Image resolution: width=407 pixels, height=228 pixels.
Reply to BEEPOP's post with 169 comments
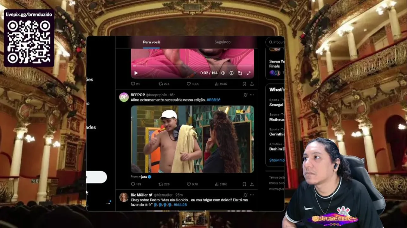coord(136,184)
